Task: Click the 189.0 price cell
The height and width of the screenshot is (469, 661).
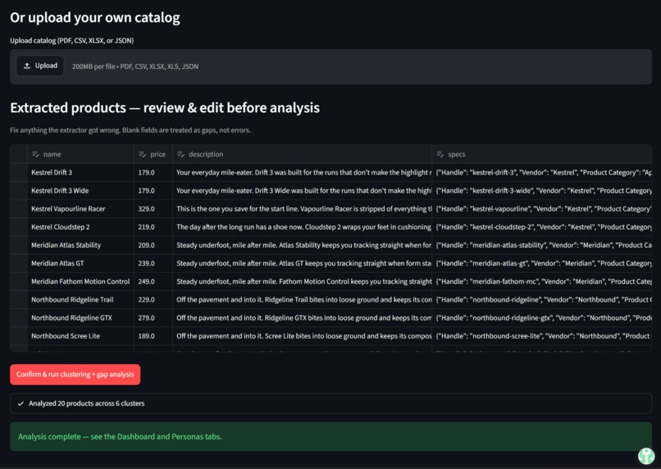Action: click(x=153, y=336)
